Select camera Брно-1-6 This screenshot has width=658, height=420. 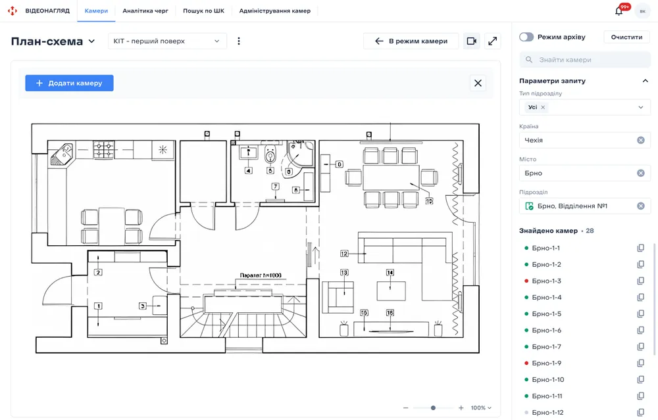click(x=546, y=331)
